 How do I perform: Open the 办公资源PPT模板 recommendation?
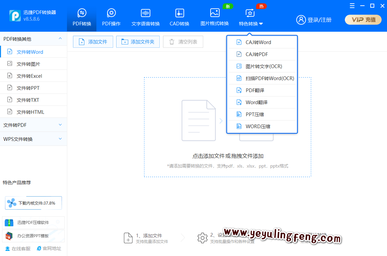coord(33,236)
